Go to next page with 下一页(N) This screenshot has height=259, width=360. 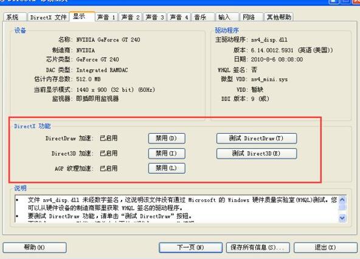tap(190, 247)
